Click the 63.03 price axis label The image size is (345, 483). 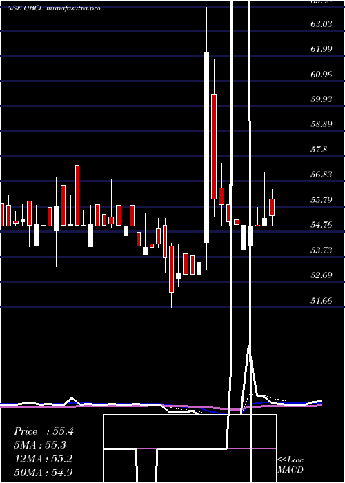click(x=322, y=23)
